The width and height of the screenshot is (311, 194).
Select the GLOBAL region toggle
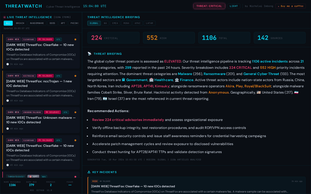tap(94, 23)
